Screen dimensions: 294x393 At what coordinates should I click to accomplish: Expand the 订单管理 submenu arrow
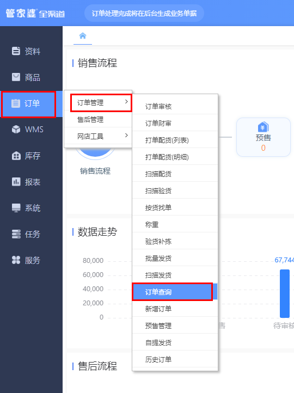click(x=126, y=101)
